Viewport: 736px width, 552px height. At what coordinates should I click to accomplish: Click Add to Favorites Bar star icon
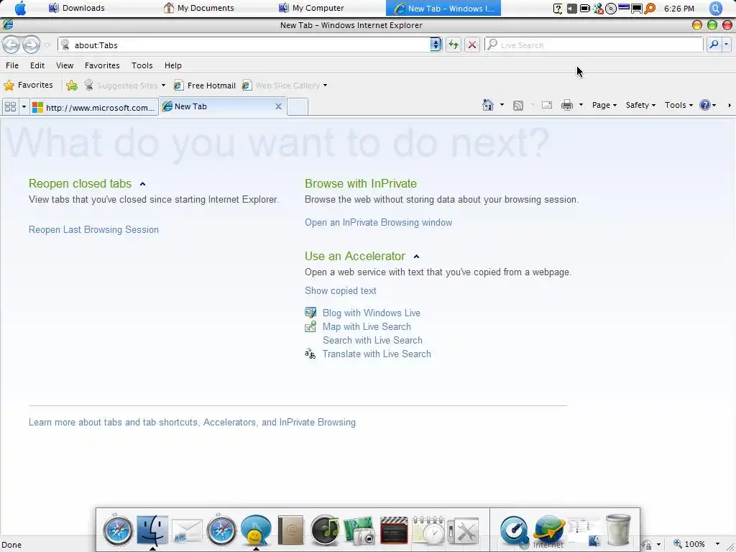(x=72, y=85)
